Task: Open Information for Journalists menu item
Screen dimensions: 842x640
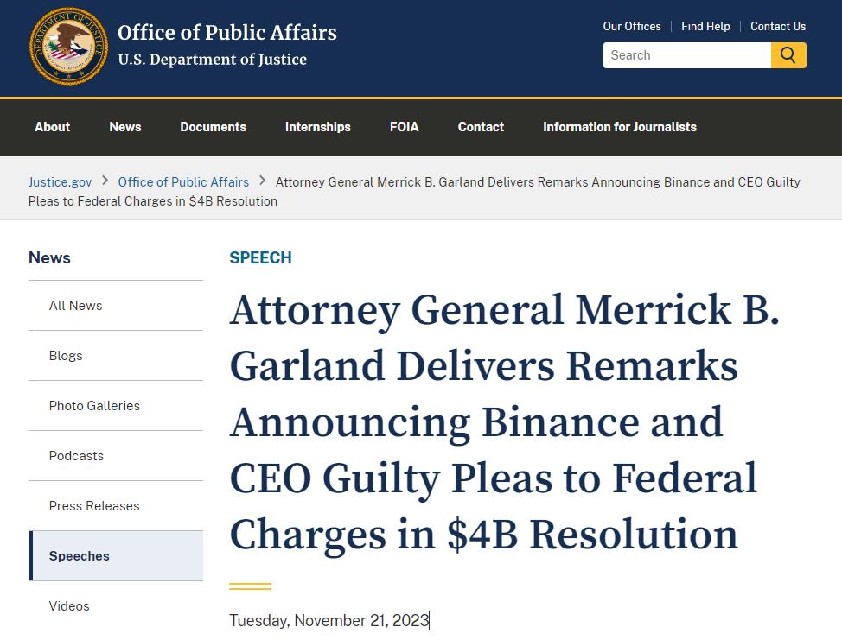Action: tap(620, 127)
